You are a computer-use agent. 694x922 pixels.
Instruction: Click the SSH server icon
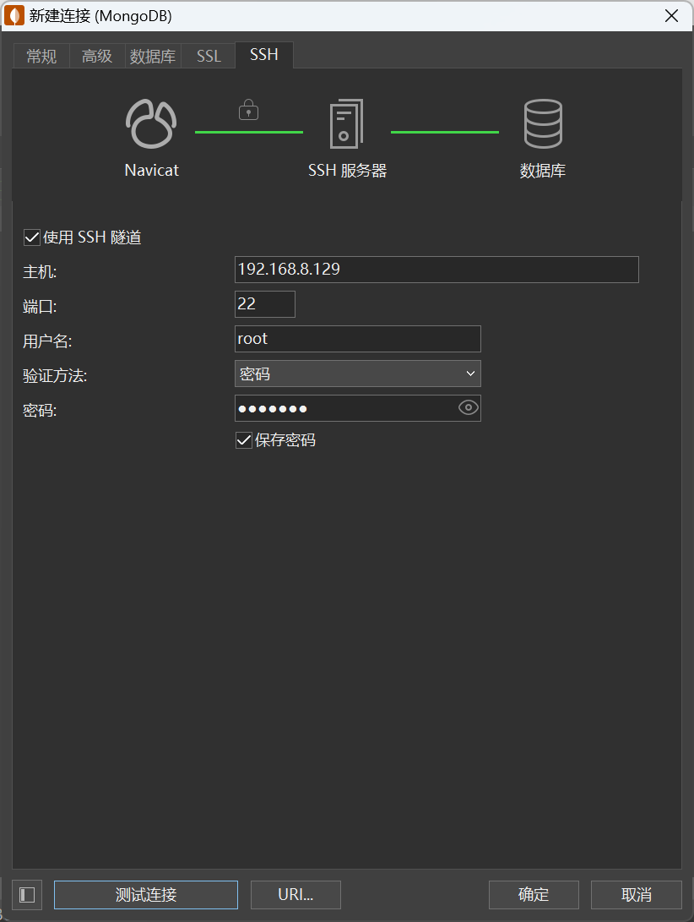pyautogui.click(x=347, y=123)
